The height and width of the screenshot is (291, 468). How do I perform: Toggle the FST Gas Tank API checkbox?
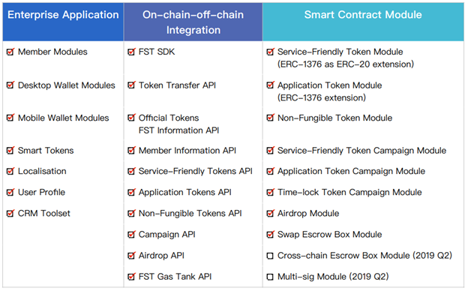[x=131, y=277]
